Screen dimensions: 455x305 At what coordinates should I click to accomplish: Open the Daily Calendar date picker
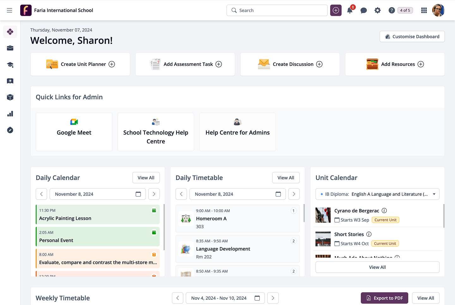(x=138, y=194)
